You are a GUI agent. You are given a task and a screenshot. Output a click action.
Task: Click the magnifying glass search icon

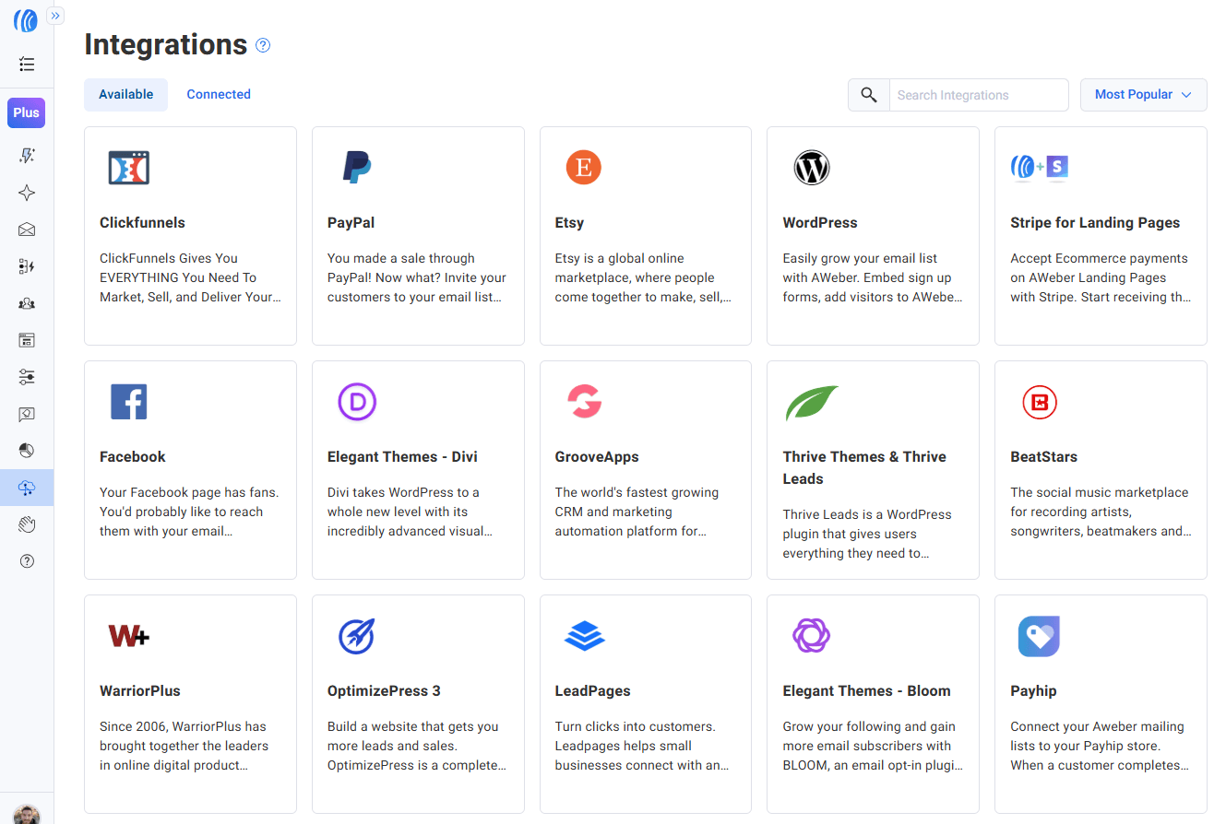pyautogui.click(x=868, y=95)
